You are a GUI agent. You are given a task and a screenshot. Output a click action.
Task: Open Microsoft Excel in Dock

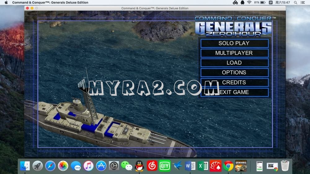tap(203, 166)
